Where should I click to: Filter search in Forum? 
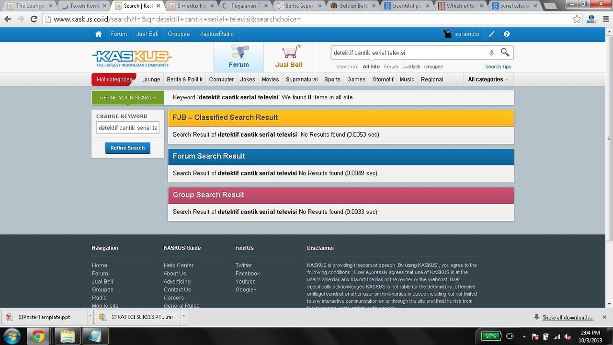tap(391, 67)
